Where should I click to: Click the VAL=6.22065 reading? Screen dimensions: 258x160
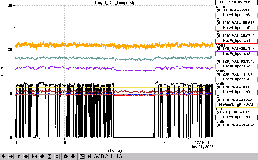[241, 10]
